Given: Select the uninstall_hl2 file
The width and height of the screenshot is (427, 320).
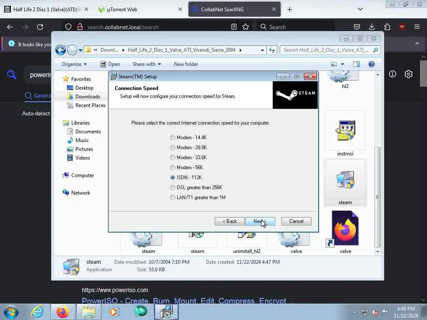Looking at the screenshot, I should pos(247,243).
